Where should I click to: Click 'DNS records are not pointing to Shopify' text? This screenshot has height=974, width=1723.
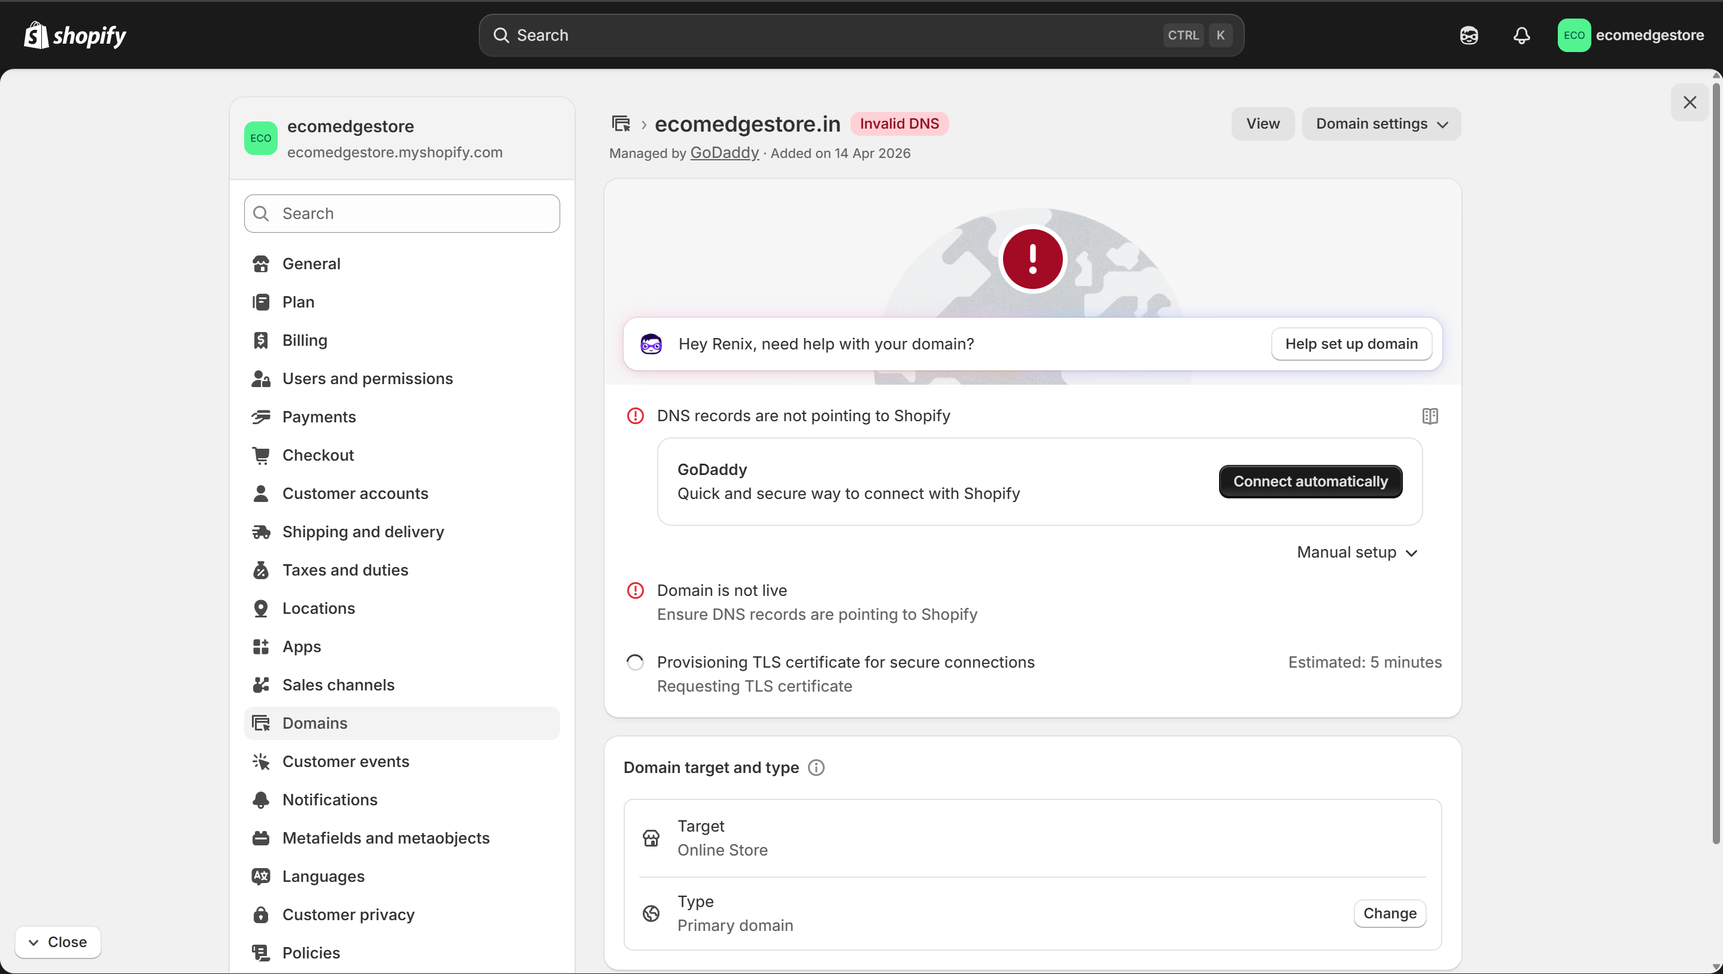click(x=804, y=416)
